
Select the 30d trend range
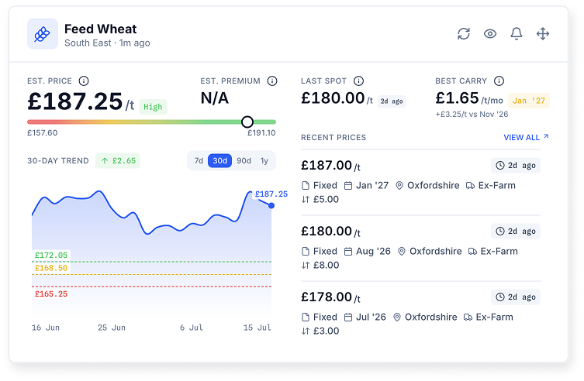(x=219, y=160)
